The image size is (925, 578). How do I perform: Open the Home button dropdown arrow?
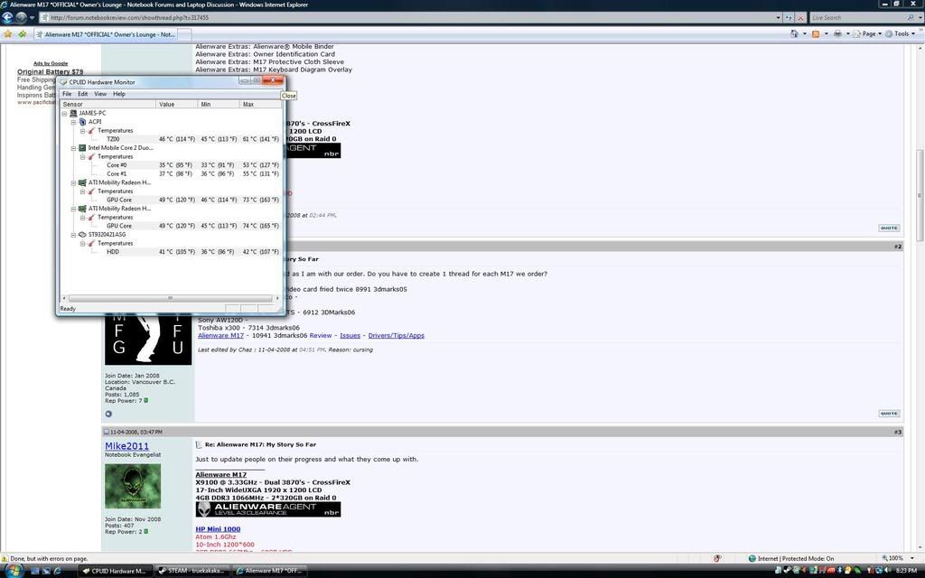pyautogui.click(x=805, y=34)
